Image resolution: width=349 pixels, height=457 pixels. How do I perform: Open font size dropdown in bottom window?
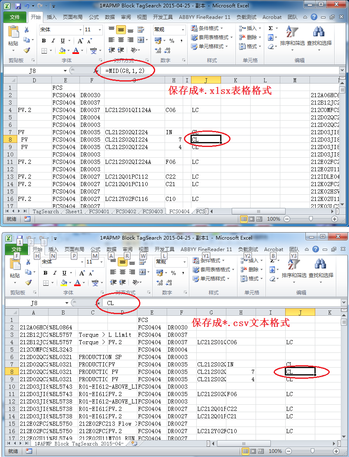click(101, 262)
